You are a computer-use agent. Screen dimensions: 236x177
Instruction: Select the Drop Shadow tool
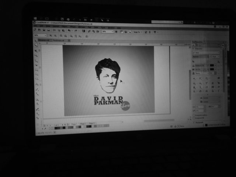(37, 100)
